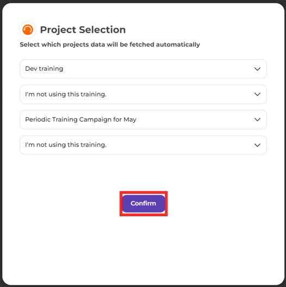This screenshot has width=286, height=287.
Task: Click the purple Confirm button
Action: [x=144, y=203]
